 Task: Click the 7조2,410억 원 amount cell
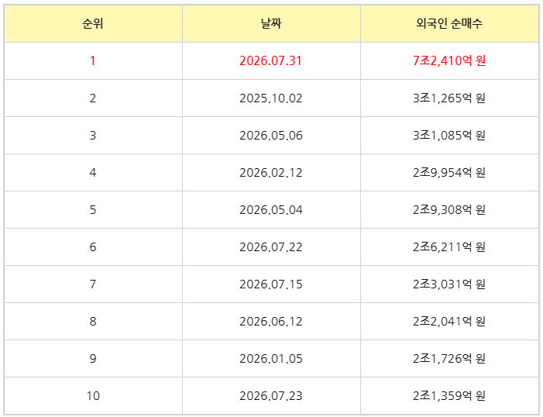point(449,60)
